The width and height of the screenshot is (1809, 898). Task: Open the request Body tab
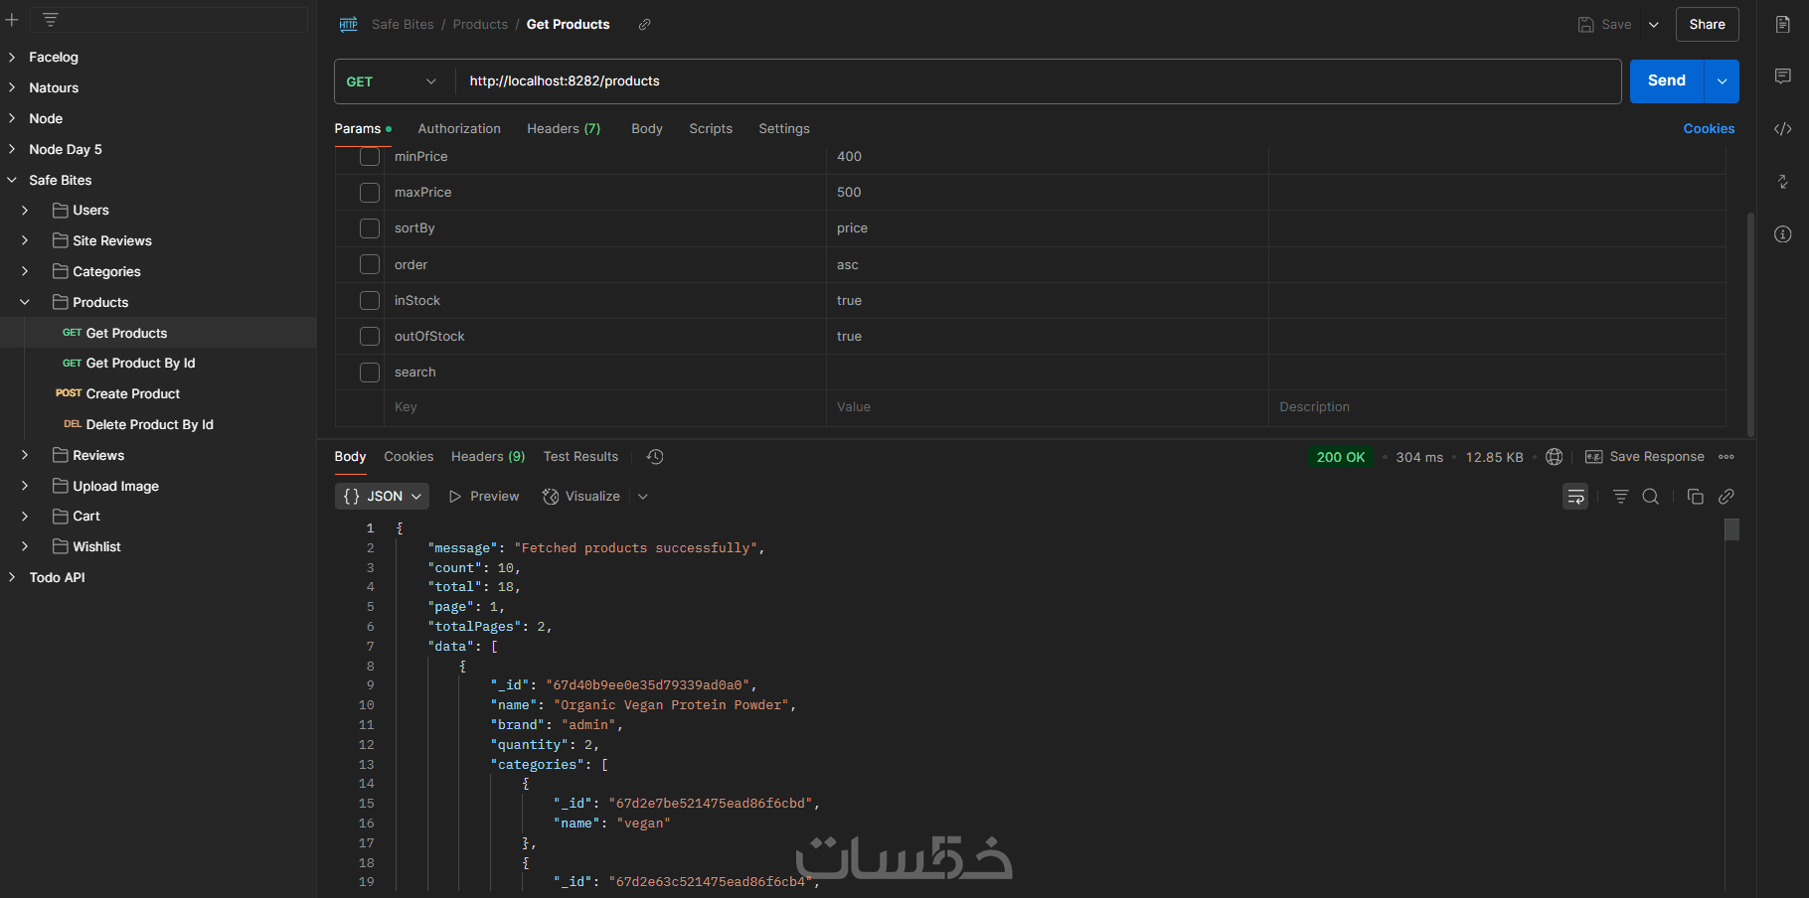(x=647, y=129)
